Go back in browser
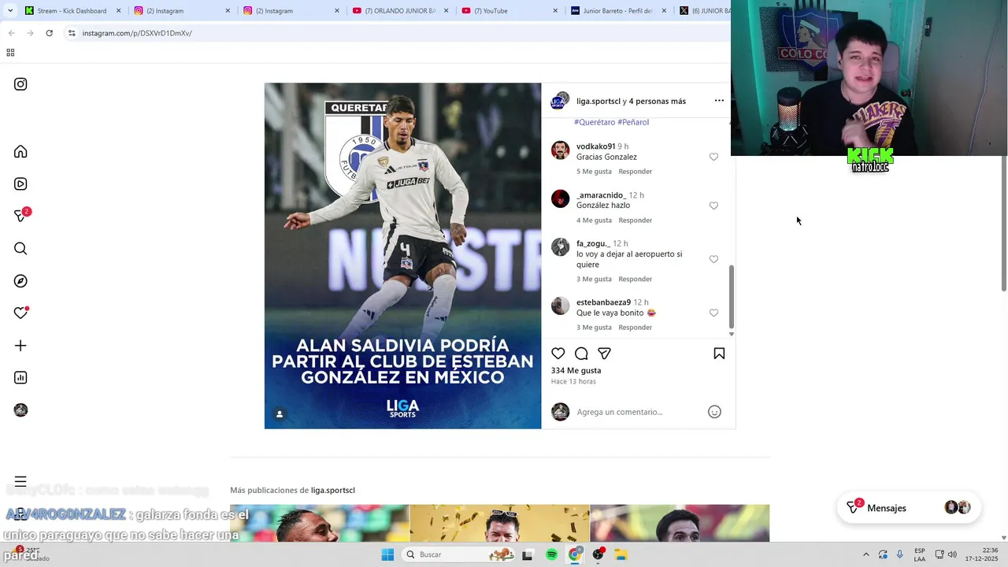Screen dimensions: 1008x567 point(11,33)
